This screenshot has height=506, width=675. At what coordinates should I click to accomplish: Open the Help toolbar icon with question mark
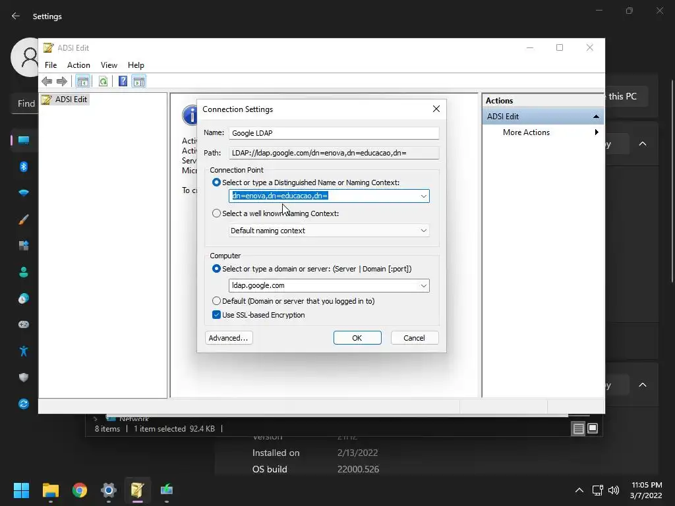(x=123, y=81)
